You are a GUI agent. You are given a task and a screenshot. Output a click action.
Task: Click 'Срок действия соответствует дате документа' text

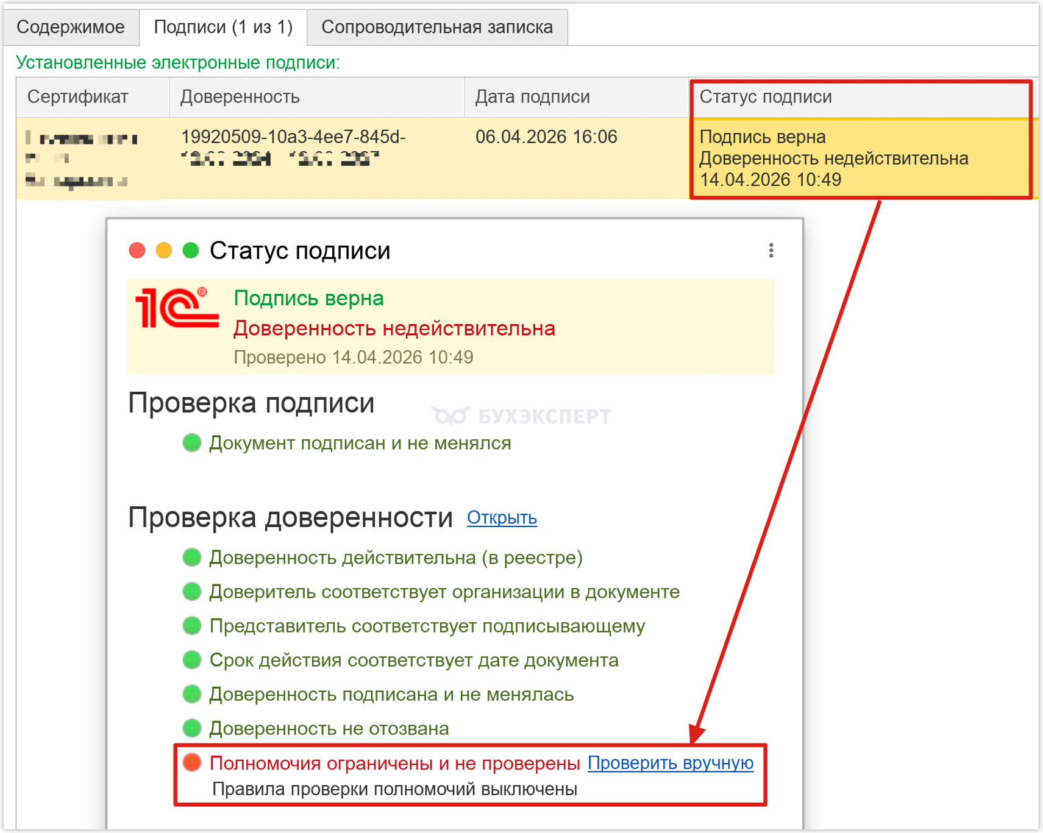tap(414, 660)
